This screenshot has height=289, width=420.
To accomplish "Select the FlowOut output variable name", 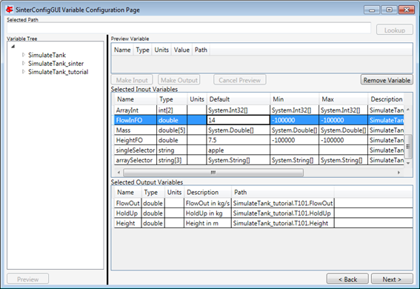I will (x=127, y=203).
